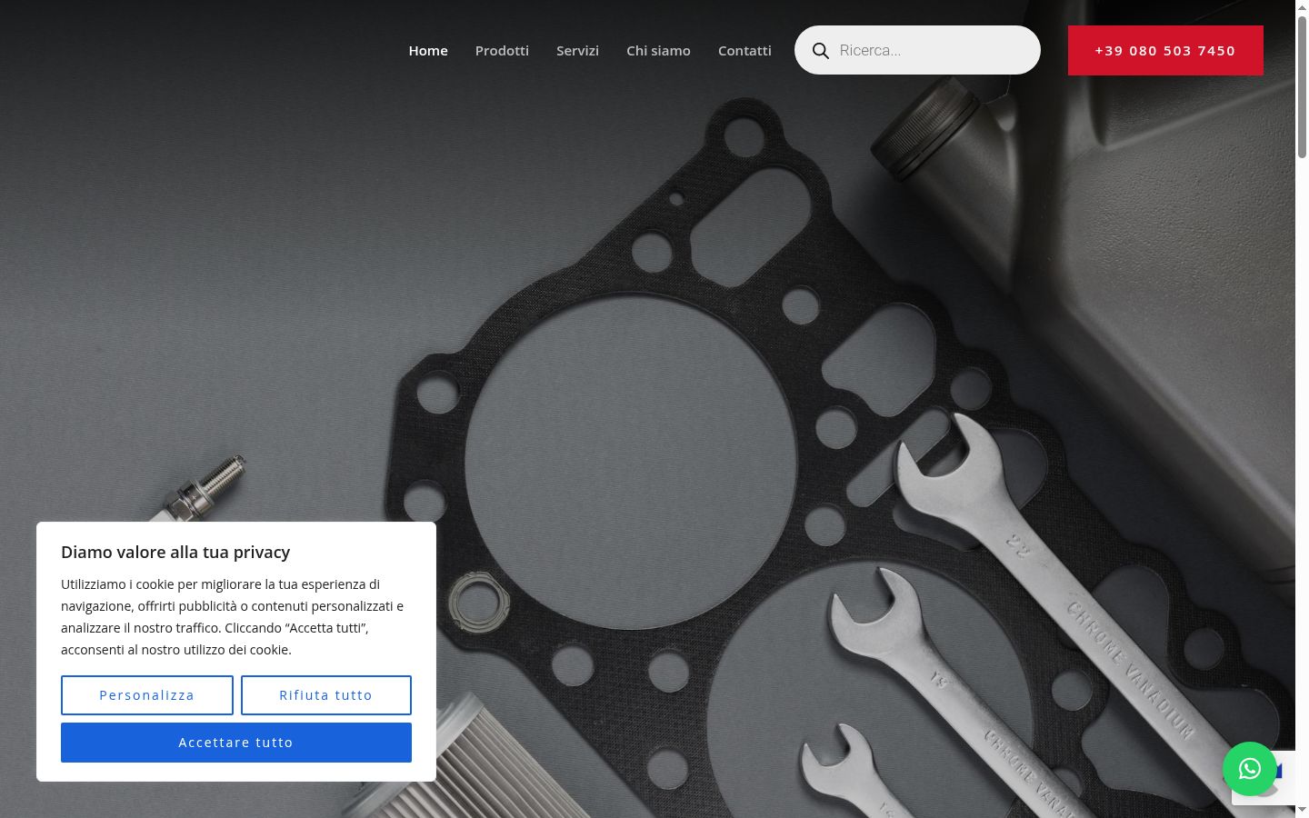The width and height of the screenshot is (1309, 818).
Task: Click the page vertical scrollbar thumb
Action: (x=1302, y=86)
